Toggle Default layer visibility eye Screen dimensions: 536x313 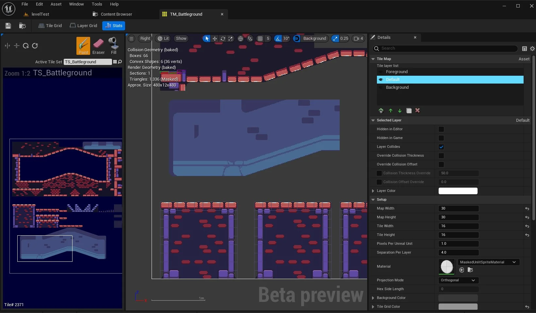(381, 80)
